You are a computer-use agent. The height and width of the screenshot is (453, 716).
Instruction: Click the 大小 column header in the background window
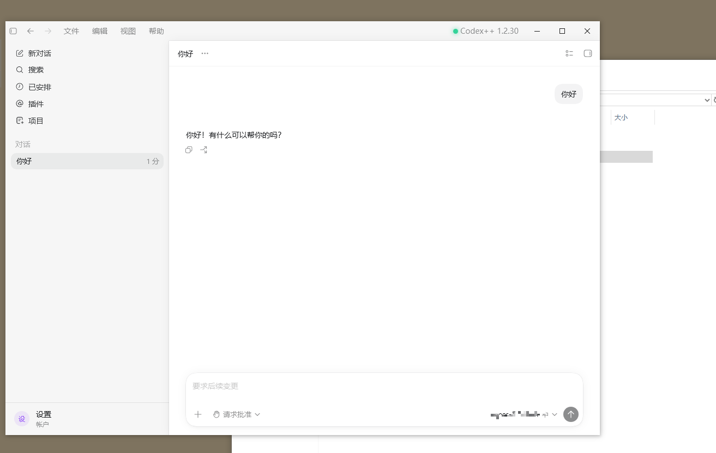[621, 118]
